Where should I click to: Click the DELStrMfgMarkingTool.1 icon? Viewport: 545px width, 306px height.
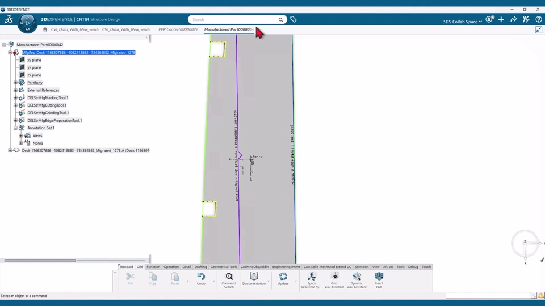click(22, 98)
